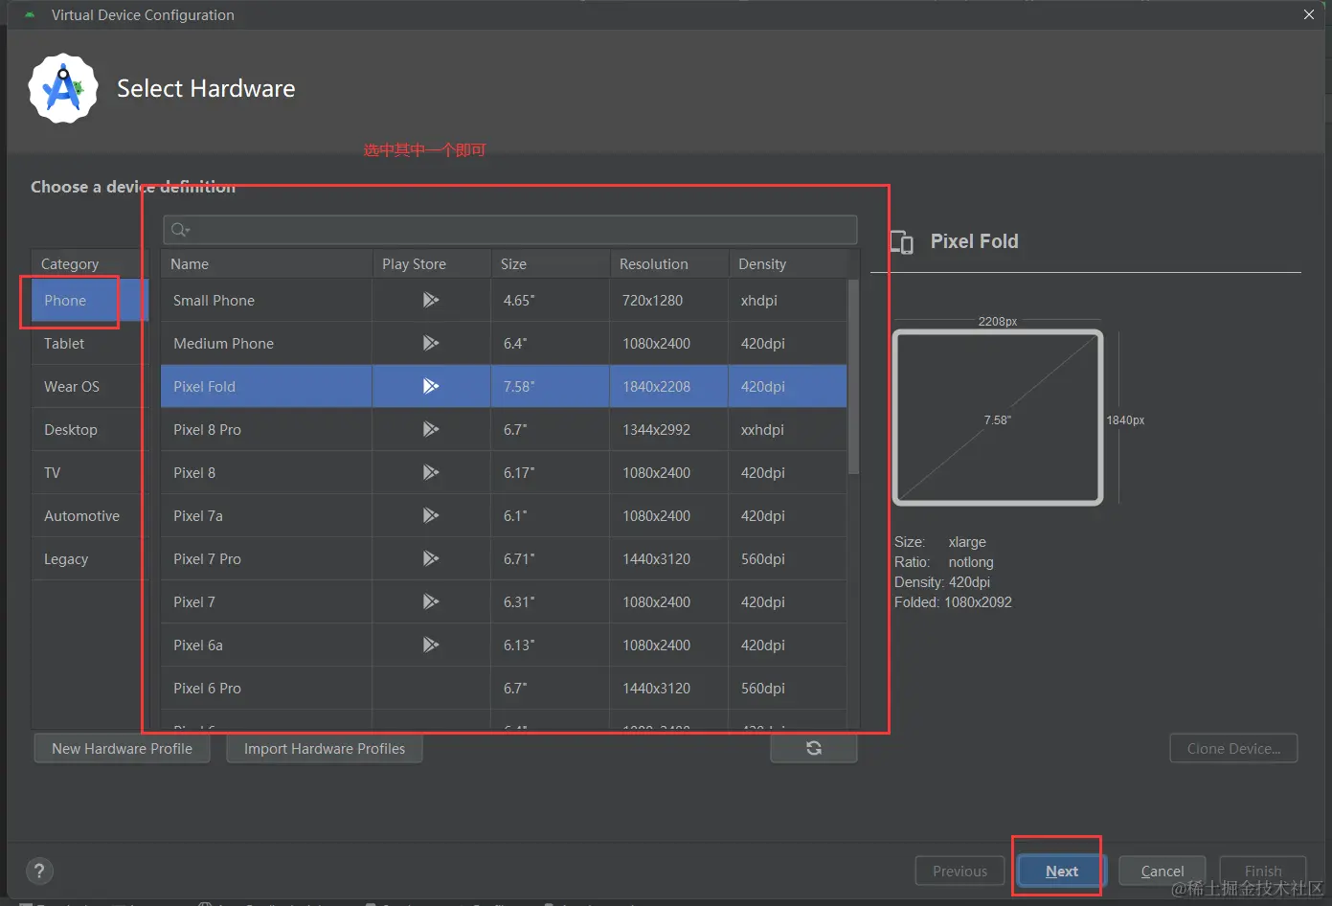Click the Play Store icon for Pixel Fold

(431, 386)
